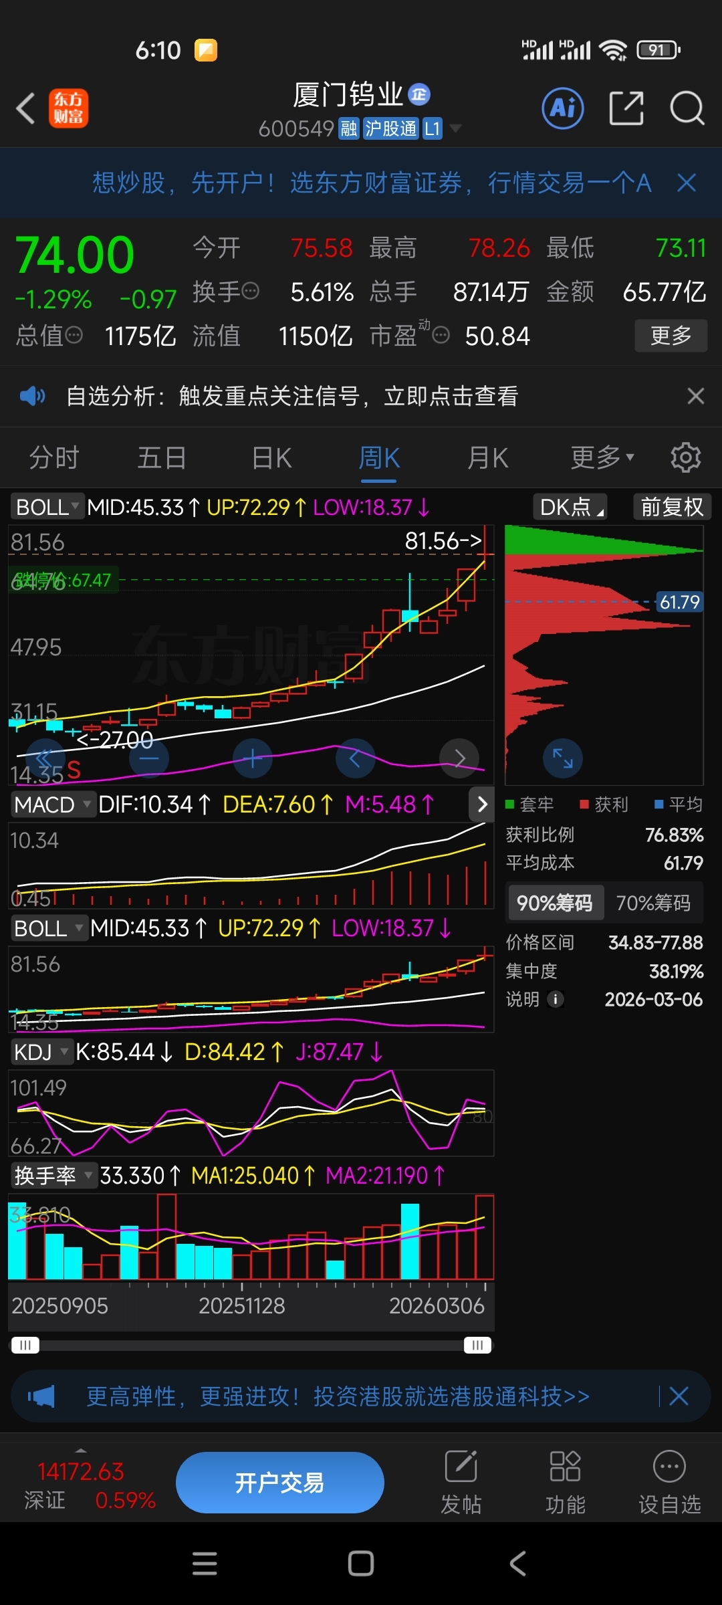Open the DK点 dropdown

click(x=570, y=507)
